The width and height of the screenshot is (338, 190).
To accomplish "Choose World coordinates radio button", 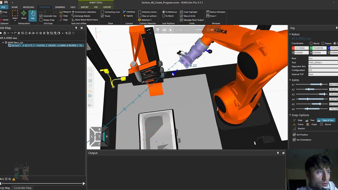I will click(x=311, y=43).
